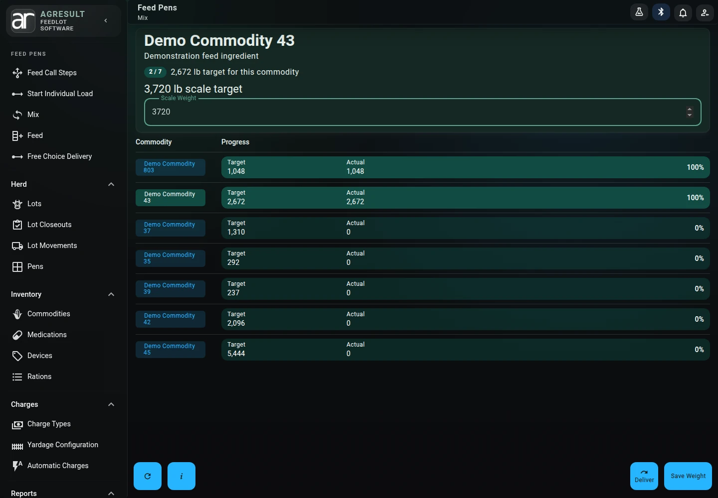Open the user account icon

(705, 12)
